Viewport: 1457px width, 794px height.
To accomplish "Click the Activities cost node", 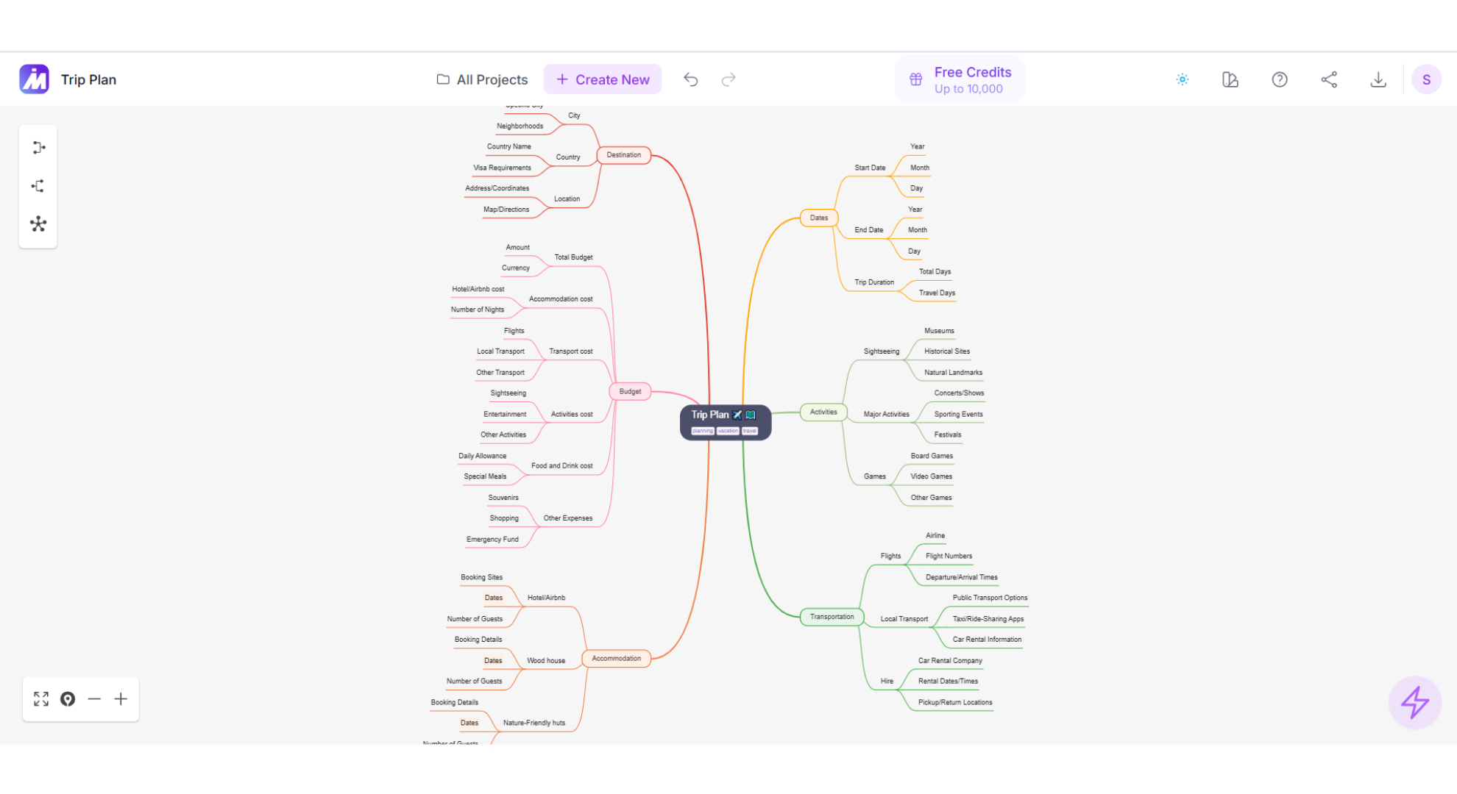I will click(x=572, y=415).
